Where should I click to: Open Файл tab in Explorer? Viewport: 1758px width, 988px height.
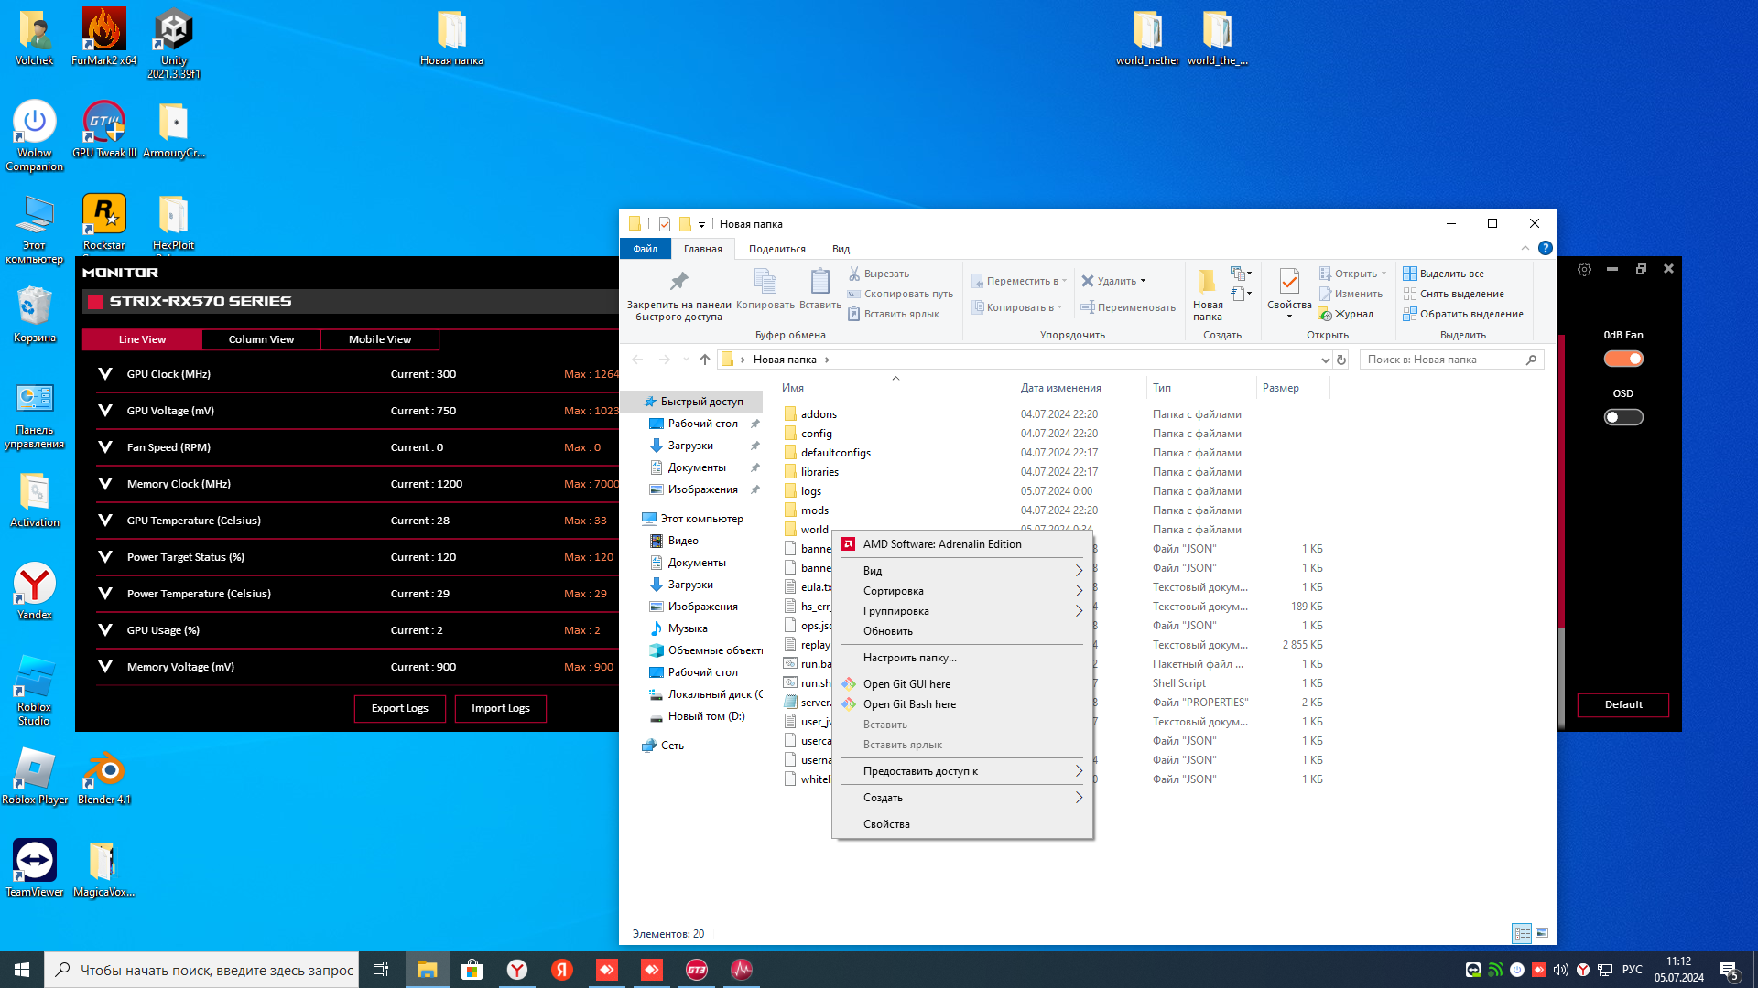click(646, 249)
